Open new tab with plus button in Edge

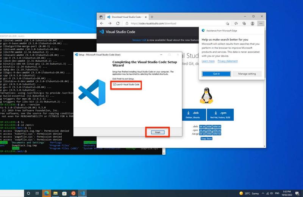pyautogui.click(x=152, y=17)
